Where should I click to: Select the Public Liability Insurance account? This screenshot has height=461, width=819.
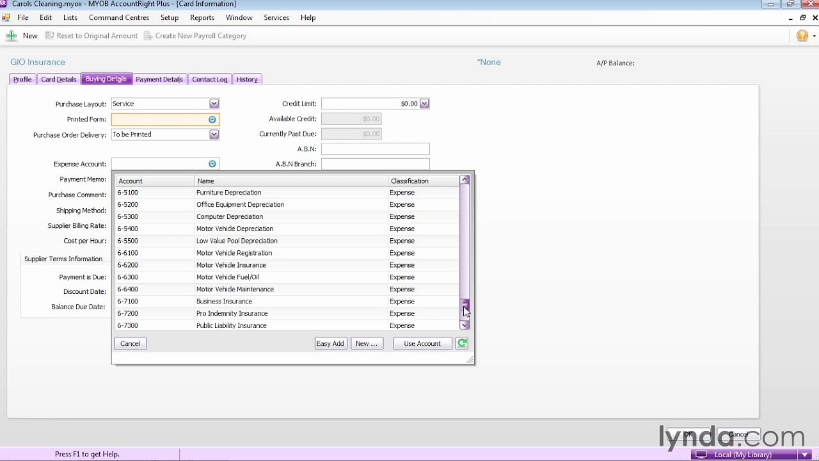point(287,326)
